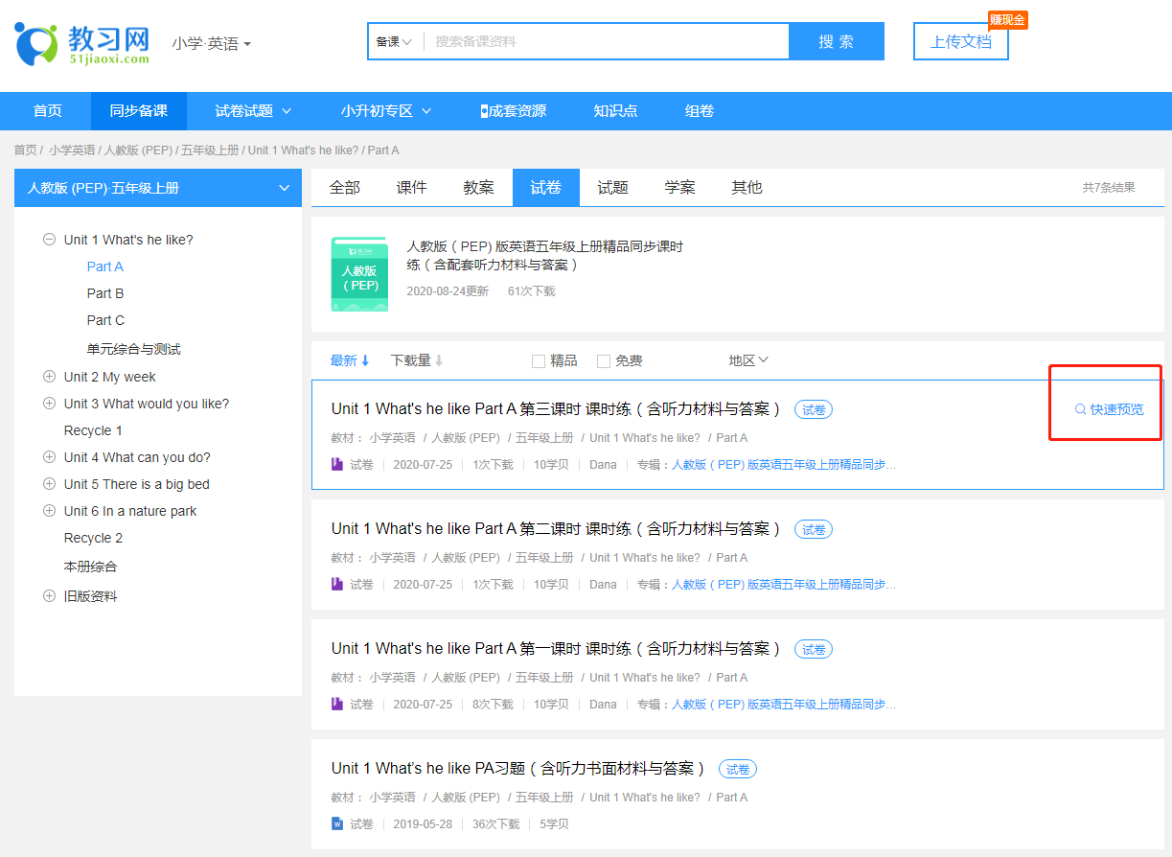Screen dimensions: 1172x857
Task: Open the 第三课时 课时练 result title
Action: click(556, 409)
